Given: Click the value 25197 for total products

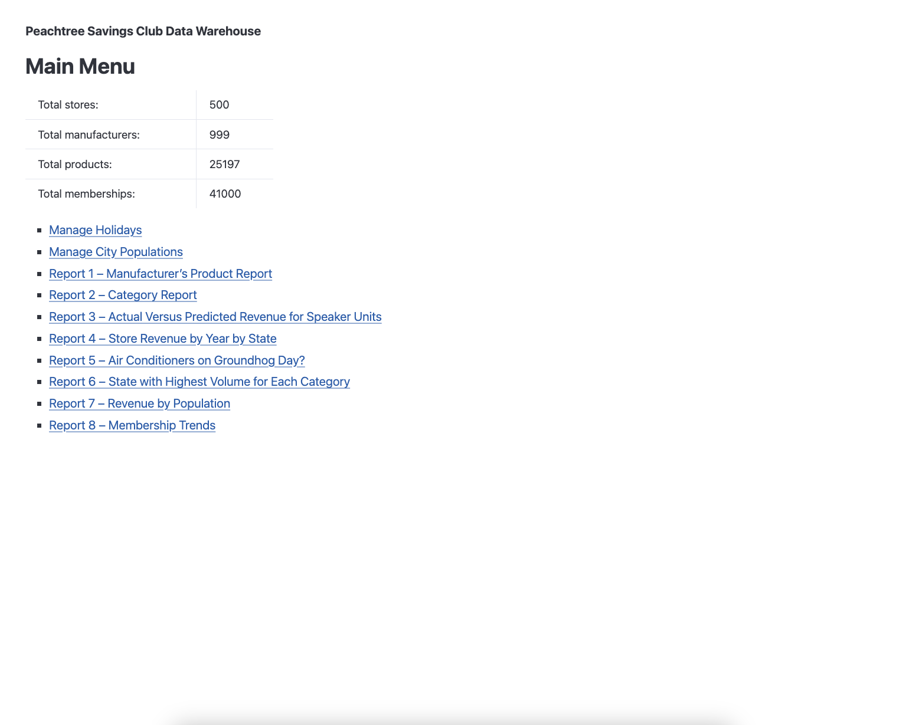Looking at the screenshot, I should (x=224, y=164).
